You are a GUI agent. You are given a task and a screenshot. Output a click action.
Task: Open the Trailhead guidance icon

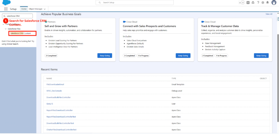[253, 2]
